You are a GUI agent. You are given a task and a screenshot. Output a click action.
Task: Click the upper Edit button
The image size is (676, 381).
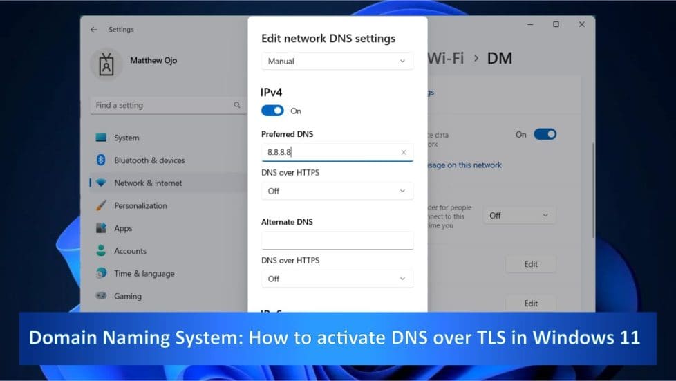[x=530, y=263]
